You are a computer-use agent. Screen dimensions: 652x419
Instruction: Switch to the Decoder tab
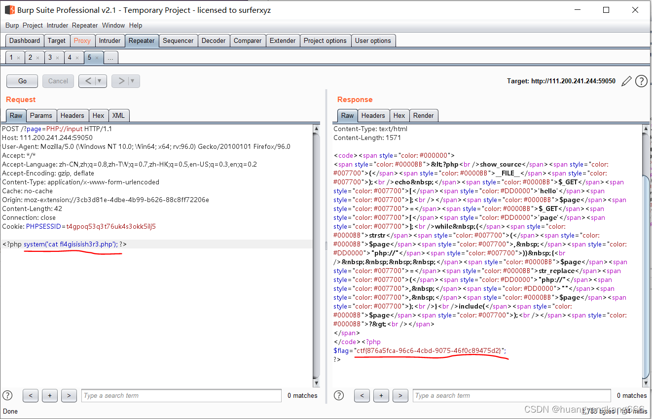(214, 41)
